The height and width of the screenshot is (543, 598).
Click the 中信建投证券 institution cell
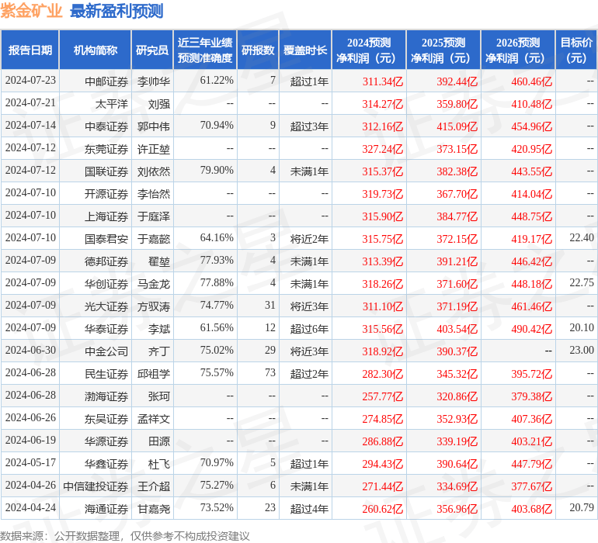coord(96,486)
